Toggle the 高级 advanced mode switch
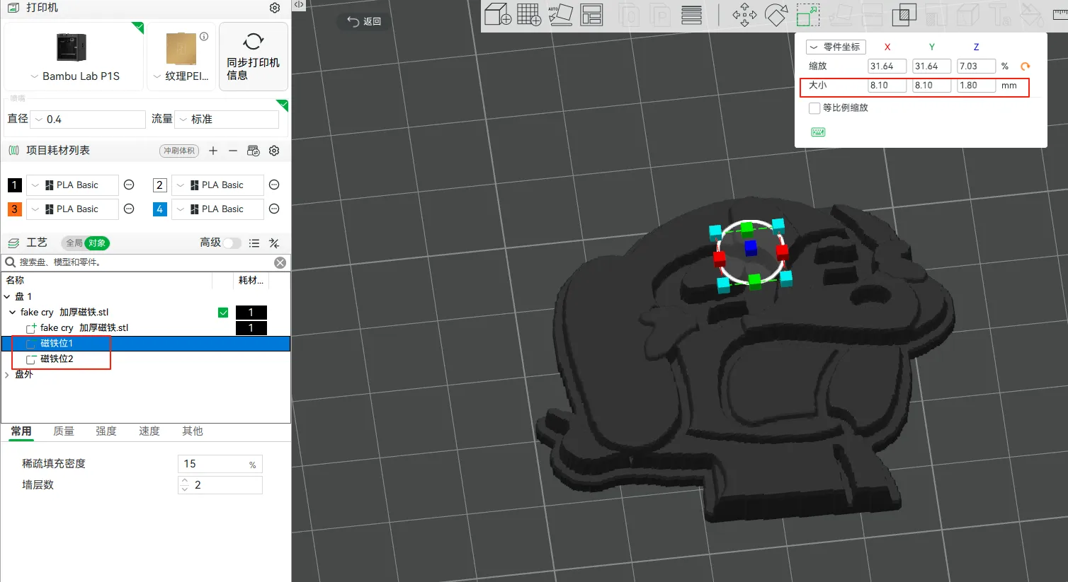This screenshot has height=582, width=1068. coord(232,243)
